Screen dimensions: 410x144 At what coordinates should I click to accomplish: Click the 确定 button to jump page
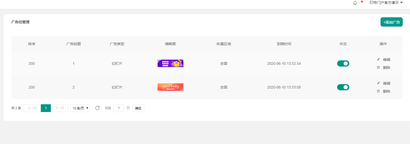click(138, 108)
